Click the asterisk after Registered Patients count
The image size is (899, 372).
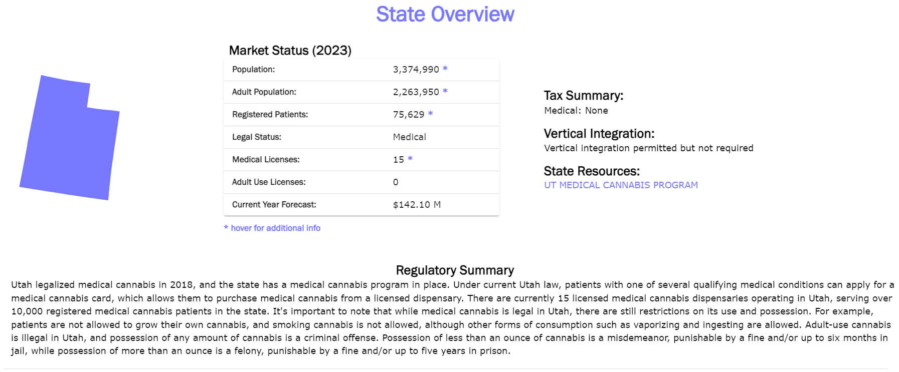(430, 114)
